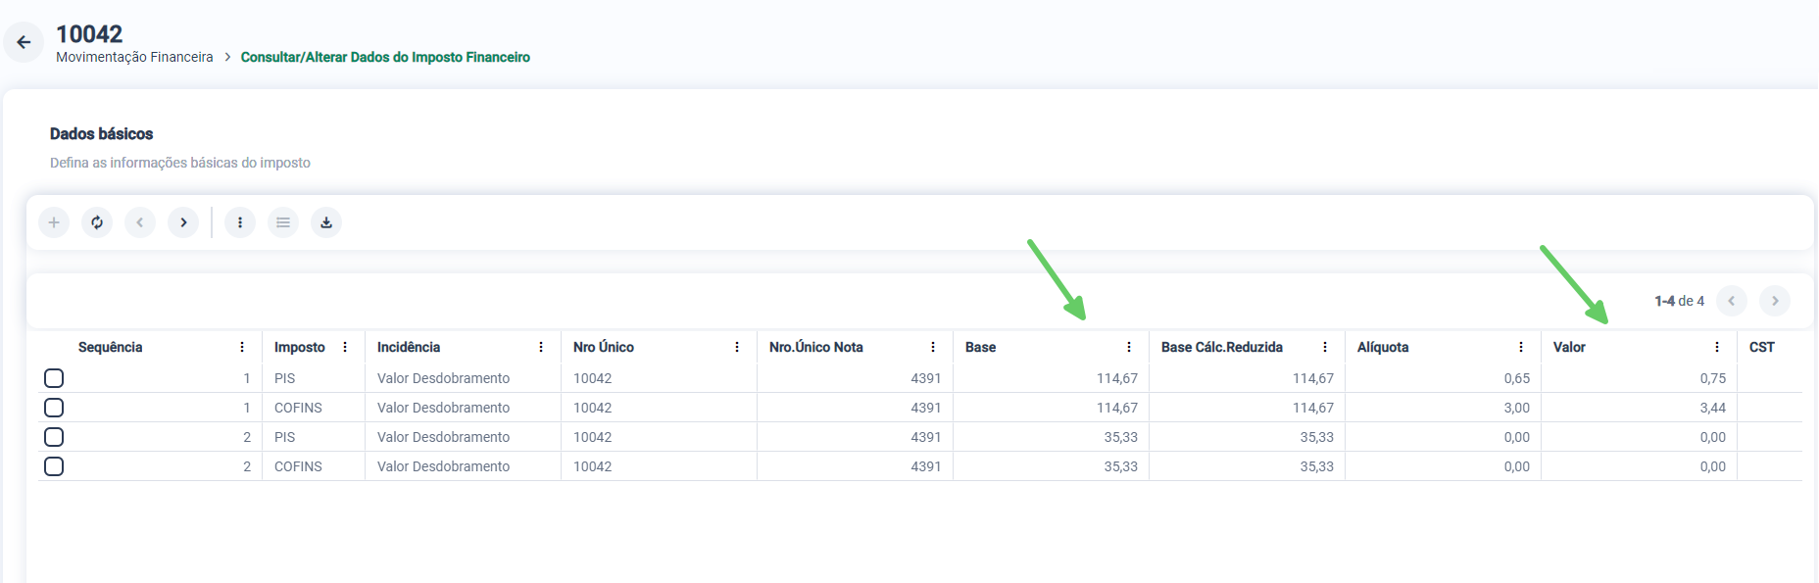Open Valor column options menu
The image size is (1819, 583).
click(1717, 347)
